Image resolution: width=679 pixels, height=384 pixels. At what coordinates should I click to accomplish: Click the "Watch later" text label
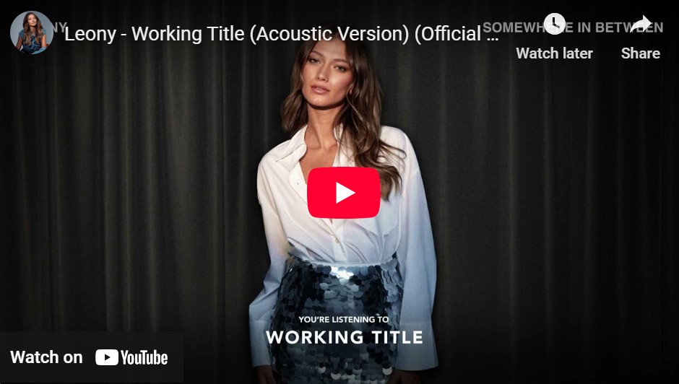pyautogui.click(x=554, y=53)
